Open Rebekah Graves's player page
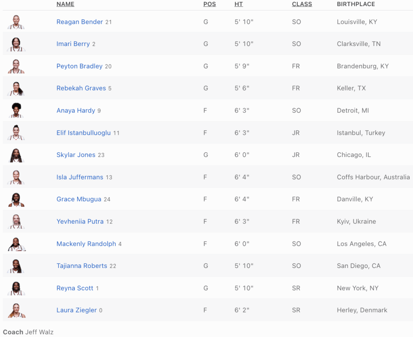This screenshot has width=413, height=337. 81,88
